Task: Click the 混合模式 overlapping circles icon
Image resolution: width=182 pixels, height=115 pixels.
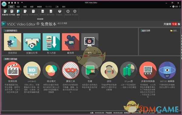Action: click(51, 70)
